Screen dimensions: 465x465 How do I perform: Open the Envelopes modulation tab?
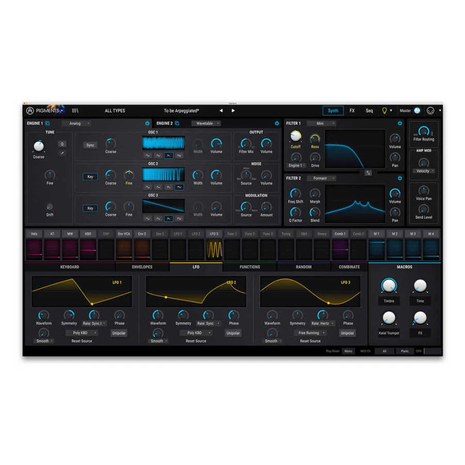[142, 267]
